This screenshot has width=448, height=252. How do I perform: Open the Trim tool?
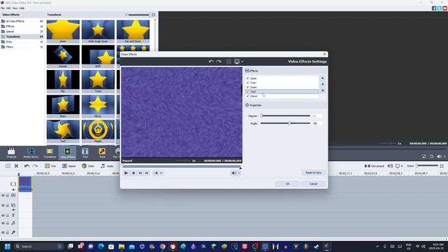point(50,166)
